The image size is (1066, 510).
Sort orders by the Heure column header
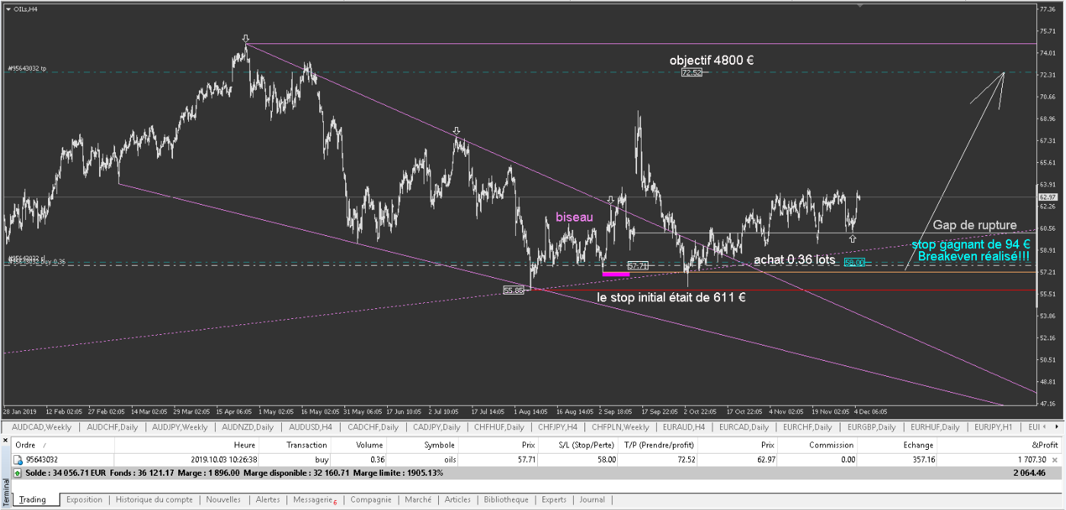[187, 445]
